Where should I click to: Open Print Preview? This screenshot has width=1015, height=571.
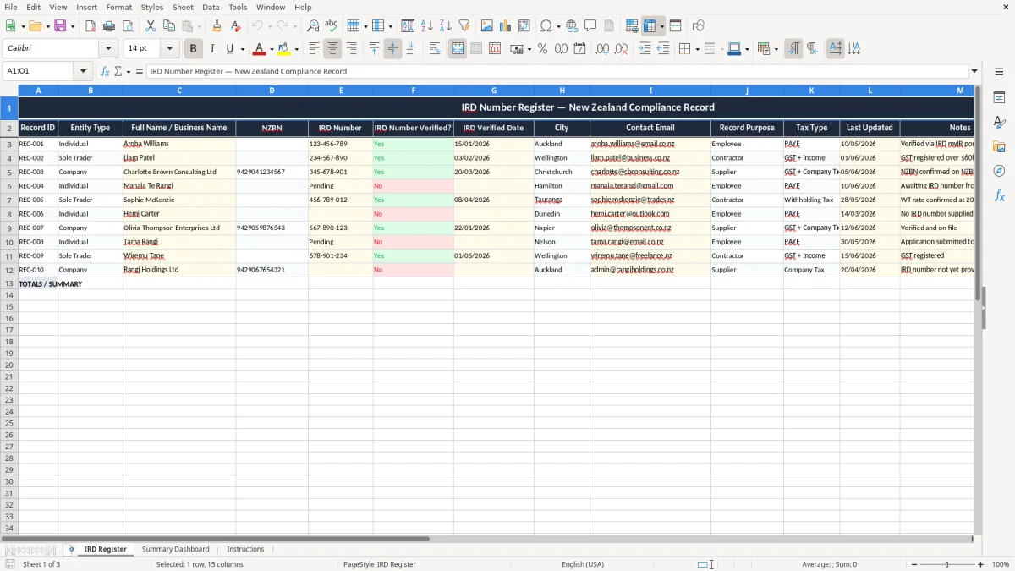click(x=128, y=26)
